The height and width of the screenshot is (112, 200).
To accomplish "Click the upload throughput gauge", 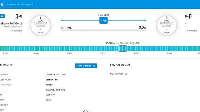I will point(167,25).
